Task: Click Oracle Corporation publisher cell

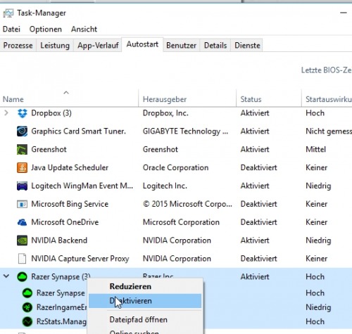Action: 175,168
